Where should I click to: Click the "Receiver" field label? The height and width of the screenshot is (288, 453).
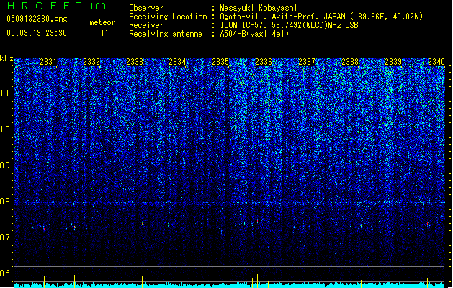pyautogui.click(x=146, y=25)
